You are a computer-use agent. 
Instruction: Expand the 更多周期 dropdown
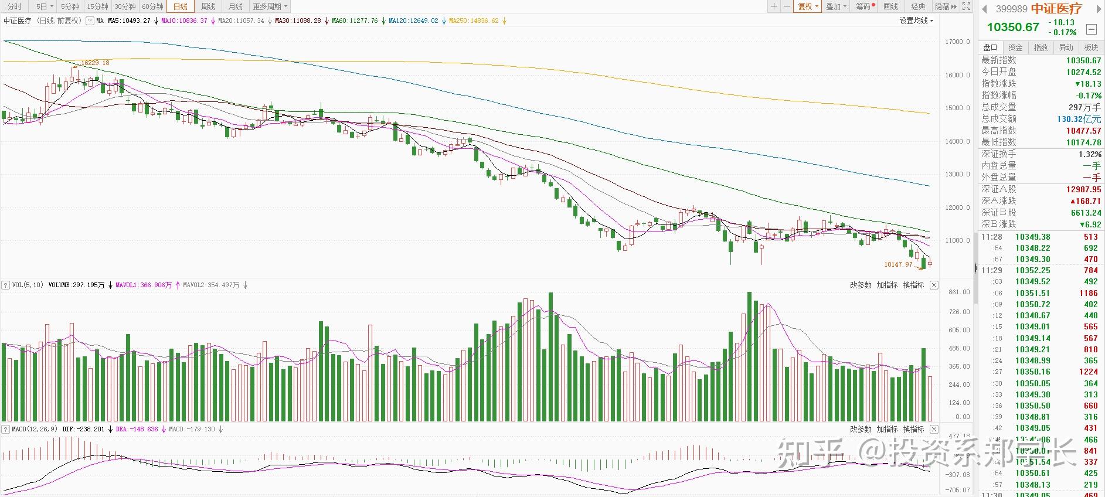pos(270,6)
